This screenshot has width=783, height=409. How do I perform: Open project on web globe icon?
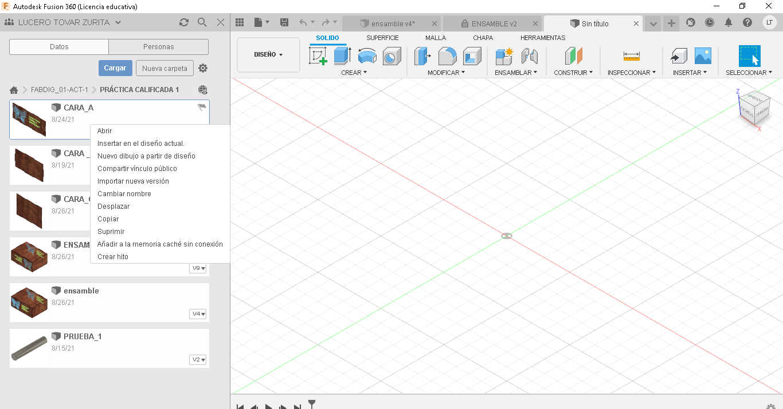[x=203, y=90]
